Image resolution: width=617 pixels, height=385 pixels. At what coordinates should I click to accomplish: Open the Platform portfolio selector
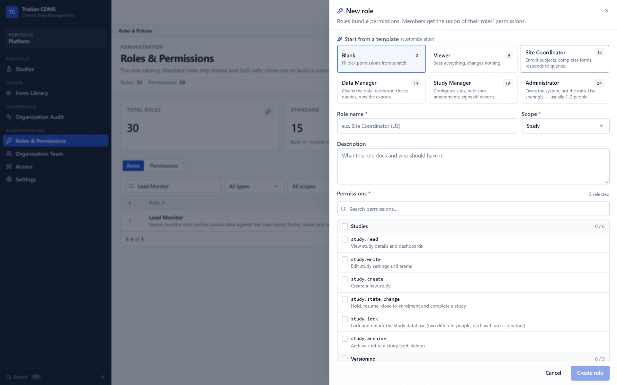coord(56,38)
